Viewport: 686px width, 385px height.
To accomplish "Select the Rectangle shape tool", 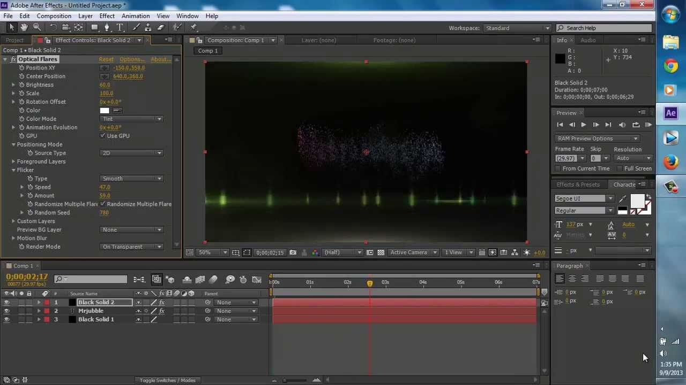I will coord(94,27).
